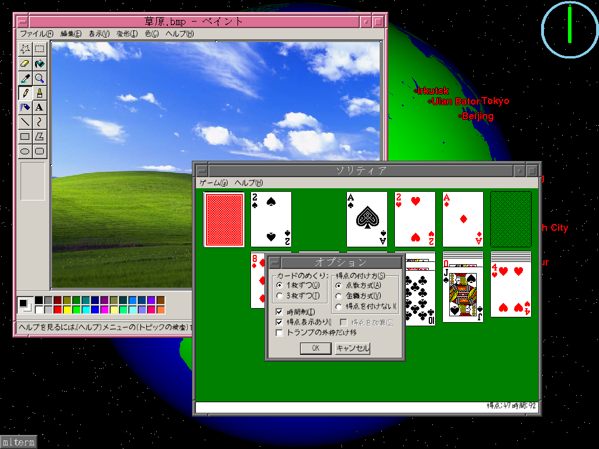599x449 pixels.
Task: Open the 変形 menu in Paint
Action: [x=127, y=33]
